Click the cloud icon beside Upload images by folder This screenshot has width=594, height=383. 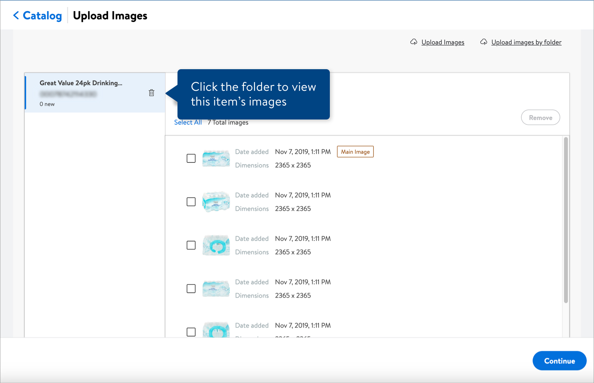click(484, 42)
